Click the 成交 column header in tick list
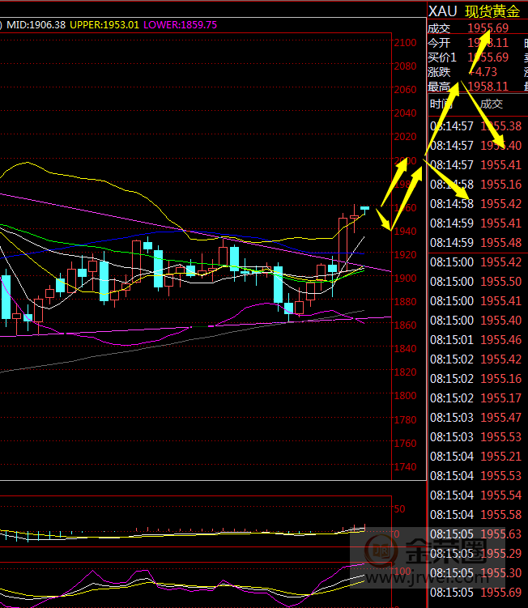This screenshot has width=528, height=608. [492, 104]
